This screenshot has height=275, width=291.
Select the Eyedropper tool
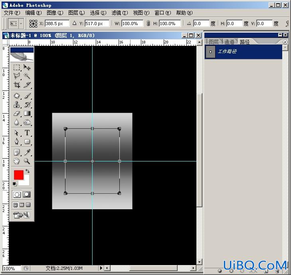(27, 152)
